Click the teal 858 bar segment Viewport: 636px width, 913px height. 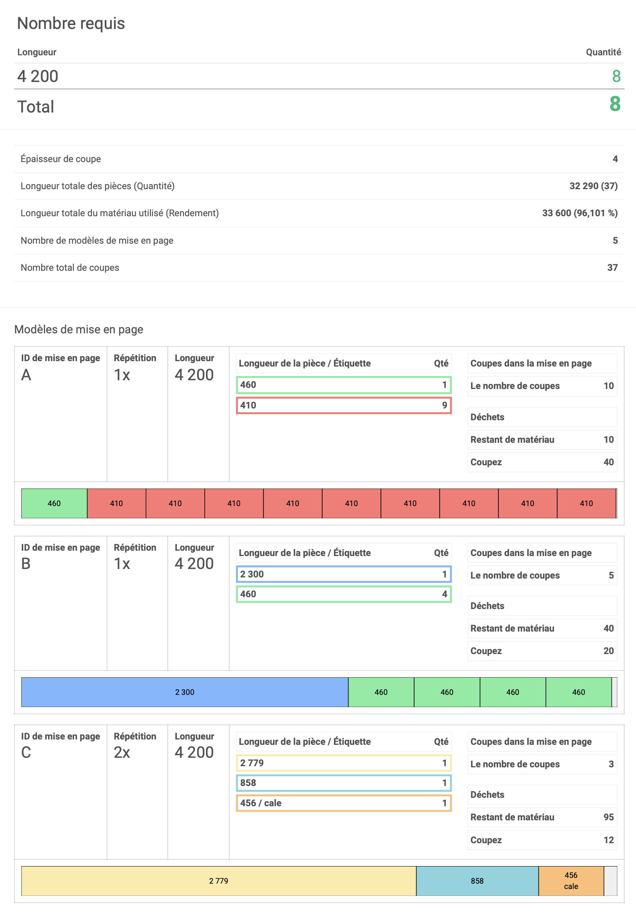point(477,881)
